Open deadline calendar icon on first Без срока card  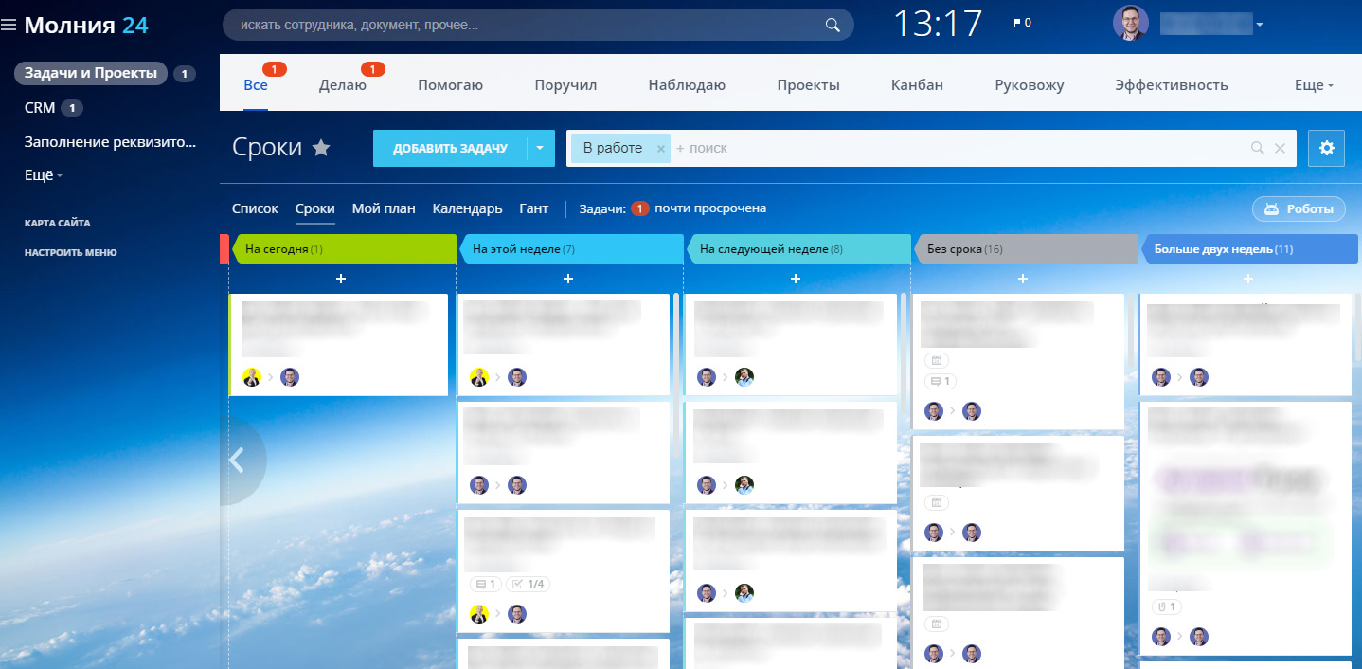point(937,360)
